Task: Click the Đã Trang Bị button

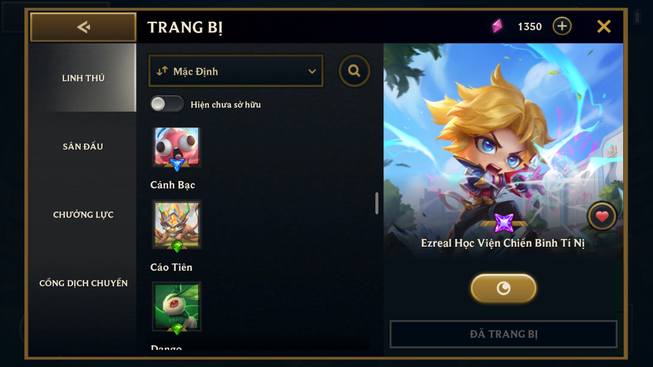Action: click(x=504, y=334)
